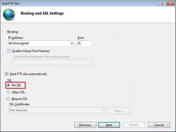The width and height of the screenshot is (176, 132).
Task: Go back with the Previous button
Action: point(85,125)
